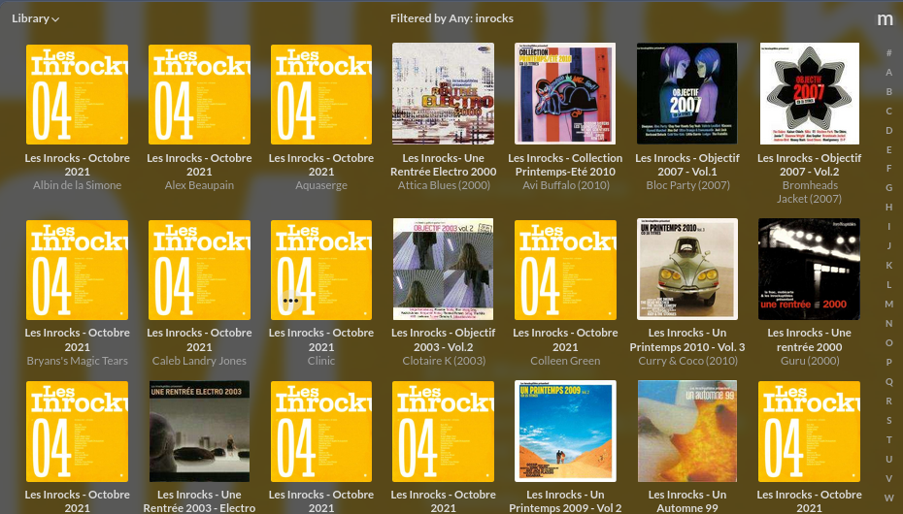Jump to letter L in the index
The width and height of the screenshot is (903, 514).
[x=889, y=284]
